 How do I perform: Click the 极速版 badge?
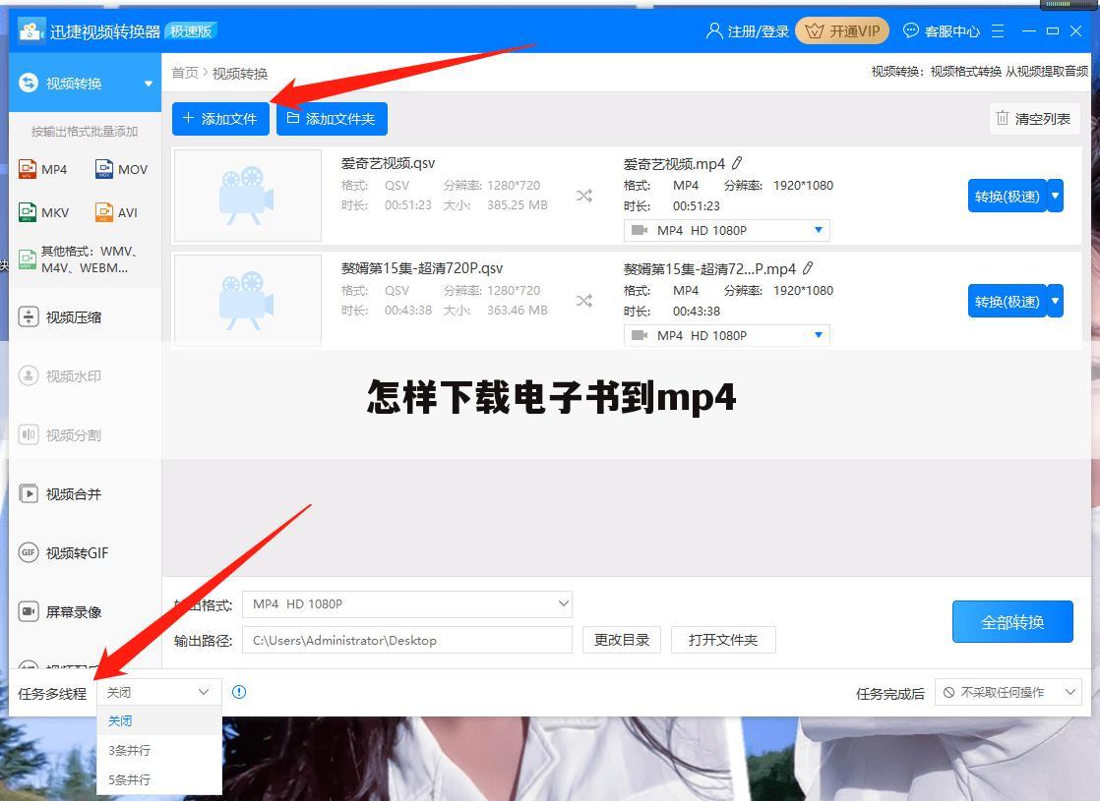tap(191, 30)
